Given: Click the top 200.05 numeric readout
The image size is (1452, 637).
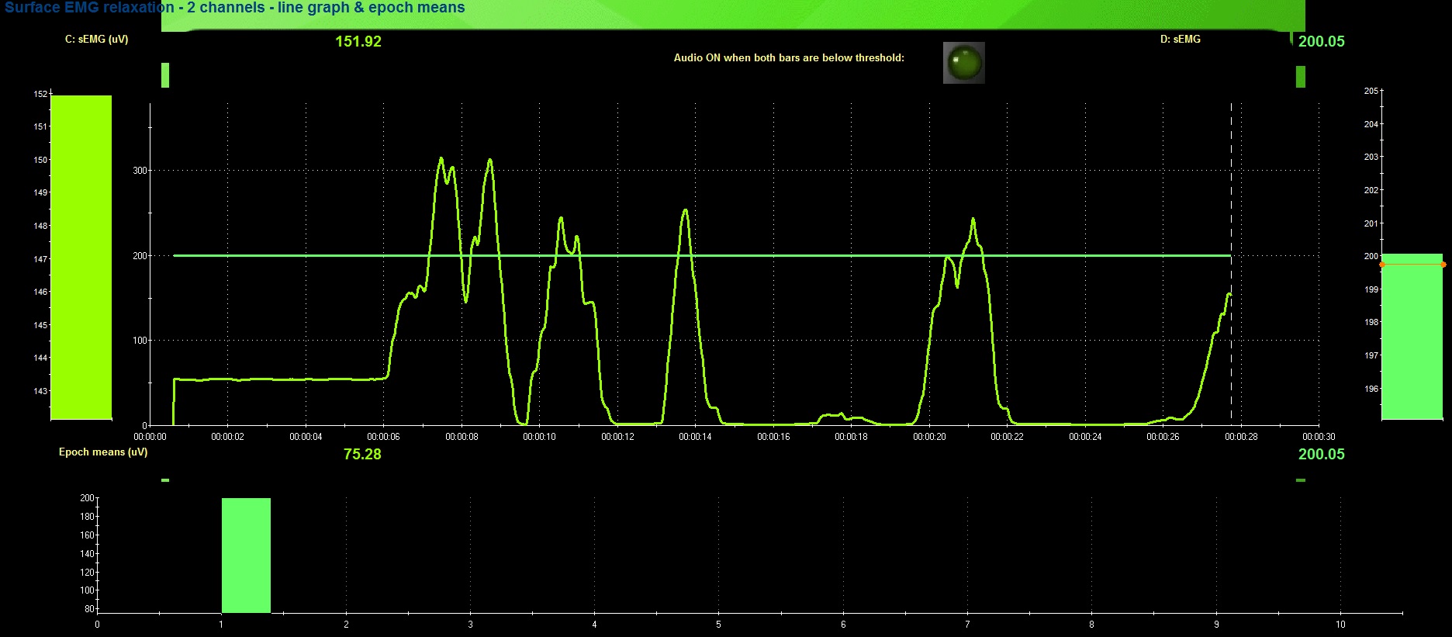Looking at the screenshot, I should (x=1321, y=42).
